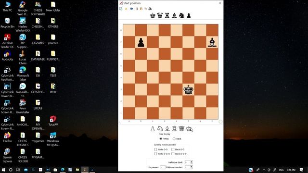This screenshot has width=308, height=173.
Task: Select the black pawn from the piece palette
Action: click(x=189, y=15)
